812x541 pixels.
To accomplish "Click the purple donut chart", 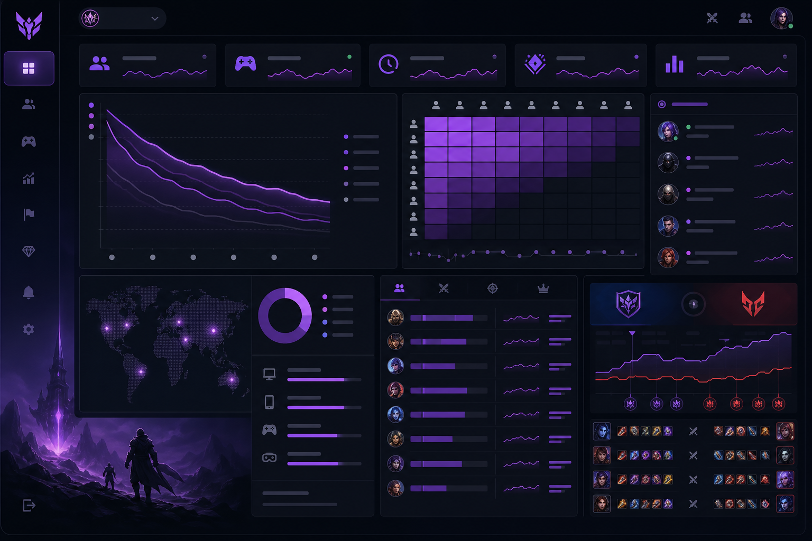I will [285, 316].
